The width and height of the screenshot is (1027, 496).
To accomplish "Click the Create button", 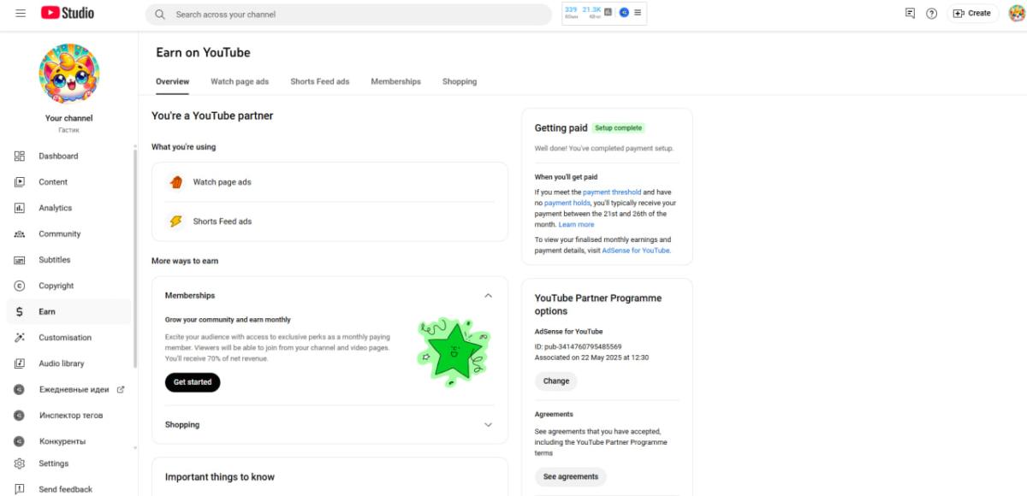I will (972, 13).
